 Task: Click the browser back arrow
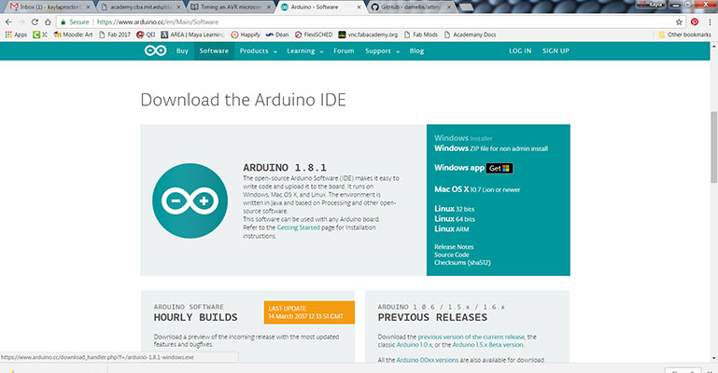click(8, 22)
